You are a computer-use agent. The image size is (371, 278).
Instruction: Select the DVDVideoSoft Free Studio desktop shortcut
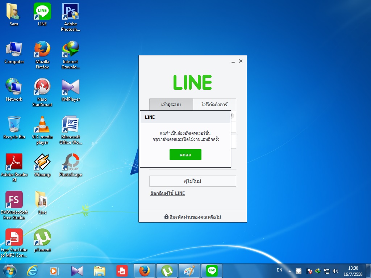click(14, 206)
